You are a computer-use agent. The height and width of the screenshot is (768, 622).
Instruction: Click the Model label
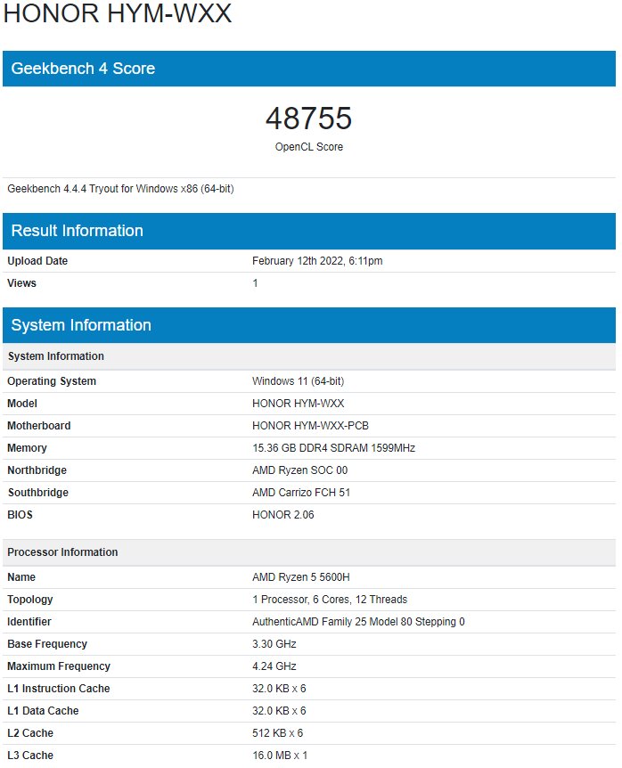(x=22, y=404)
